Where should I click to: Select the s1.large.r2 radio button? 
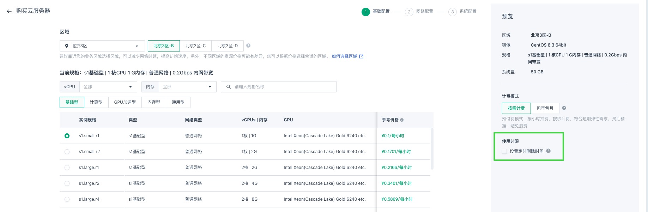pos(67,183)
